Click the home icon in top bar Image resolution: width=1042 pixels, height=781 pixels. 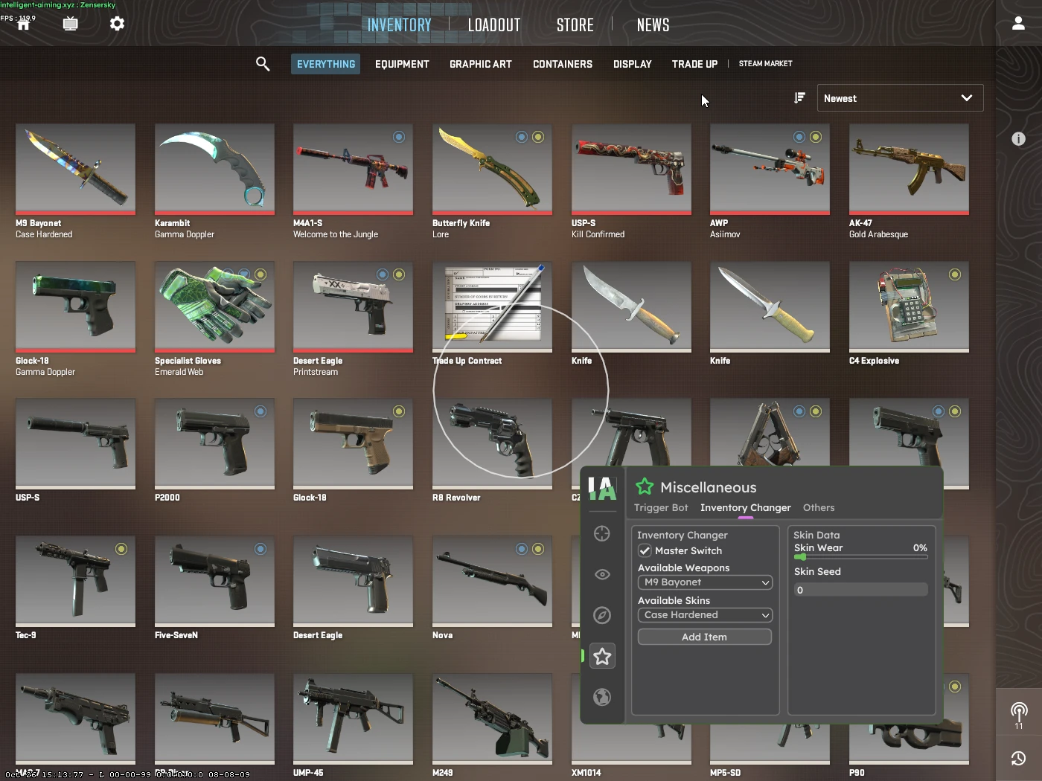pyautogui.click(x=24, y=25)
